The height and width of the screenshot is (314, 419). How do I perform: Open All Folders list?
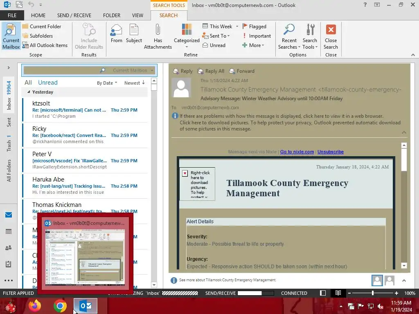pyautogui.click(x=9, y=170)
